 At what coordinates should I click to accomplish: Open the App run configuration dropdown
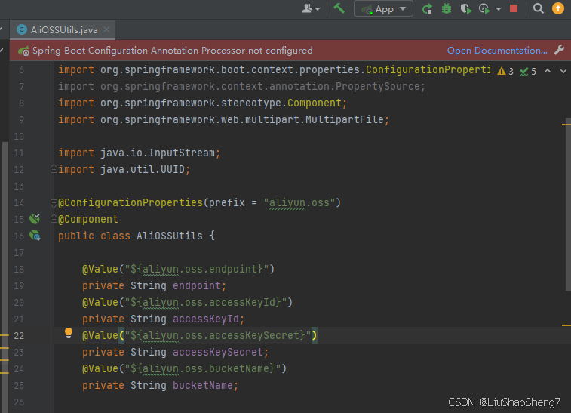pyautogui.click(x=383, y=9)
